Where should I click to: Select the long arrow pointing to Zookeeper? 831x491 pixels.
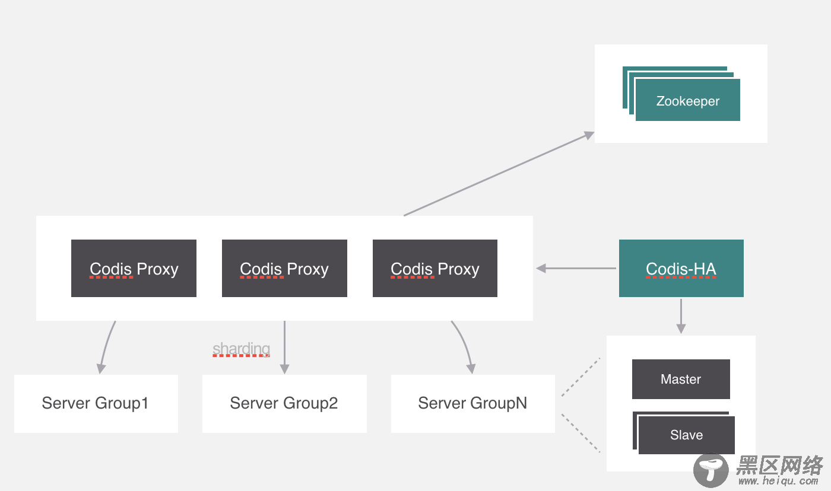coord(499,174)
